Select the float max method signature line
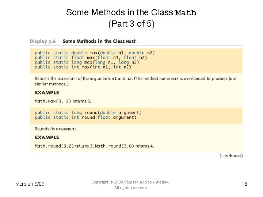 tap(91, 58)
